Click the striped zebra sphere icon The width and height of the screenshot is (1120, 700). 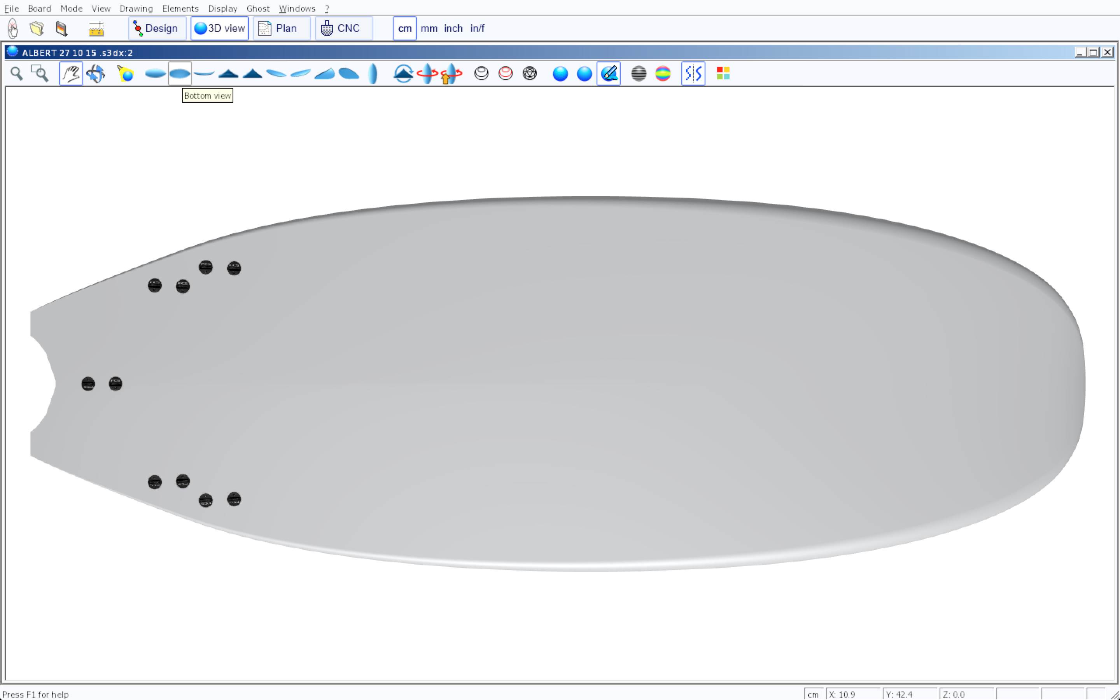(639, 73)
